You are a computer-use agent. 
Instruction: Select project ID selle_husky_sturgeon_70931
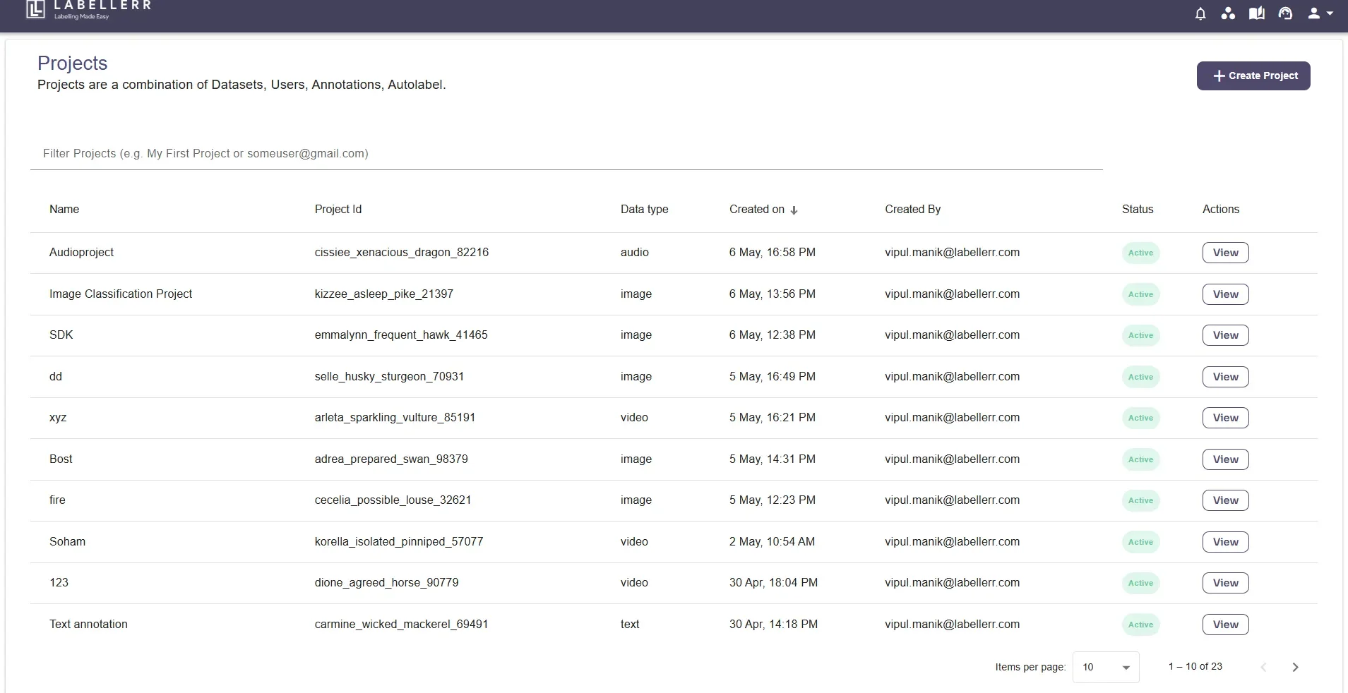389,376
